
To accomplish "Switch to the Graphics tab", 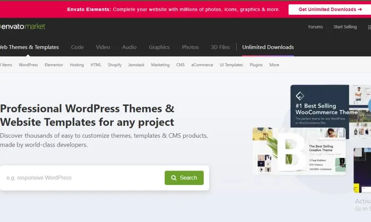I will [x=159, y=47].
